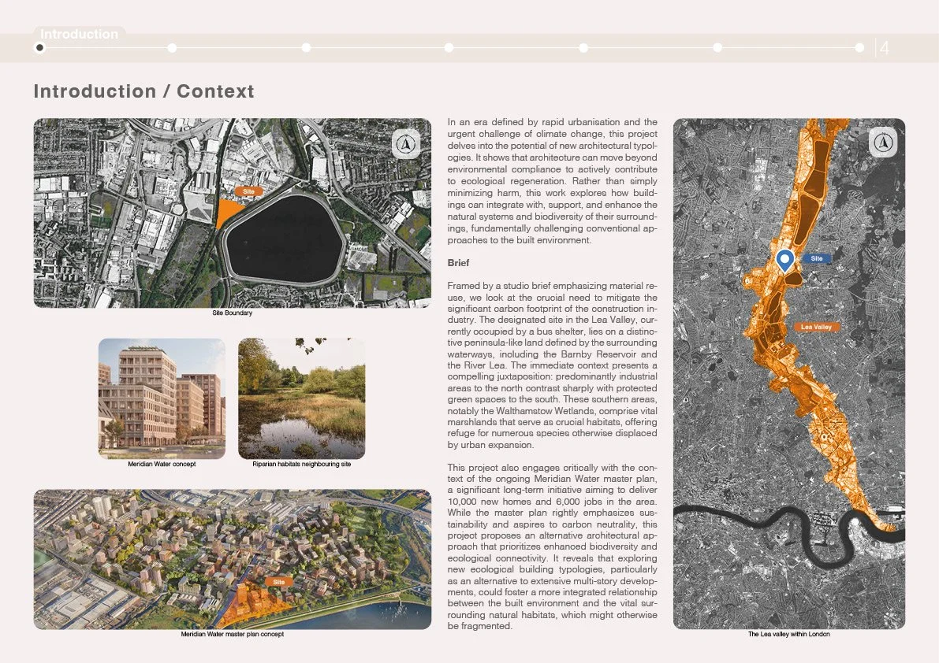Click the black reservoir on aerial map
The width and height of the screenshot is (939, 663).
(x=285, y=239)
